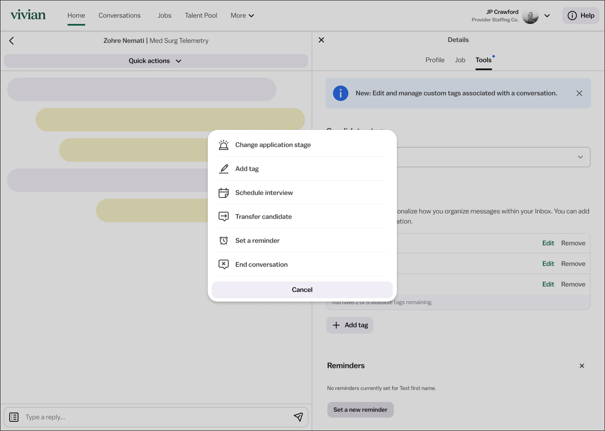This screenshot has width=605, height=431.
Task: Click the alarm light icon for Change application stage
Action: pos(224,145)
